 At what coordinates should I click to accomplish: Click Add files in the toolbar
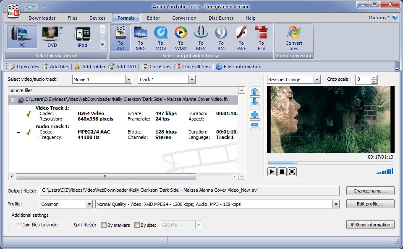click(56, 67)
